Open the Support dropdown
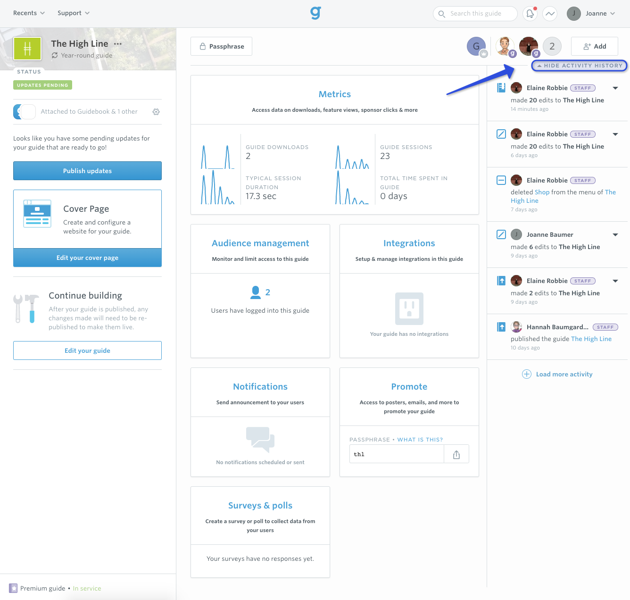Screen dimensions: 630x600 click(x=74, y=13)
